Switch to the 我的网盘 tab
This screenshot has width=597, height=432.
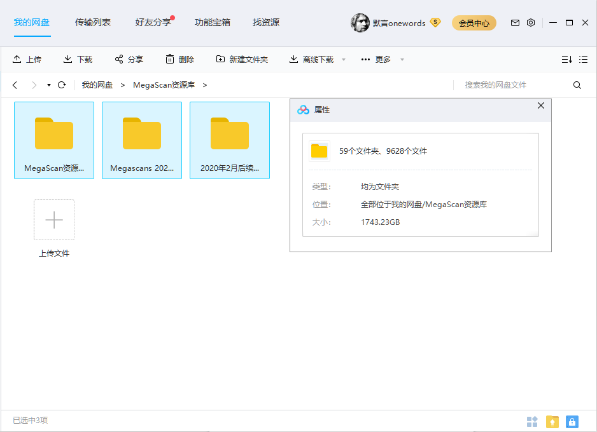(32, 22)
